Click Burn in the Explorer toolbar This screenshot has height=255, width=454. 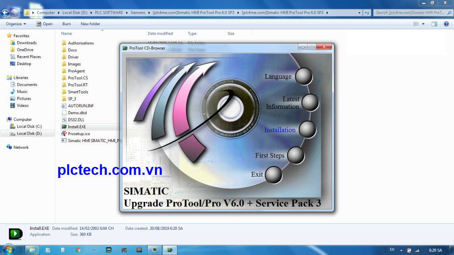(67, 24)
